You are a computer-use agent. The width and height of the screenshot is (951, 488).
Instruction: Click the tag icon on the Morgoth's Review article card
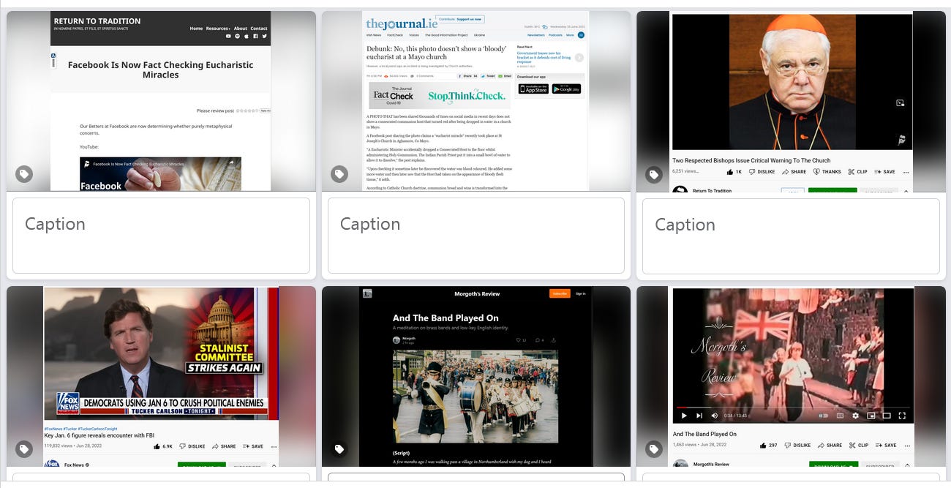click(339, 448)
